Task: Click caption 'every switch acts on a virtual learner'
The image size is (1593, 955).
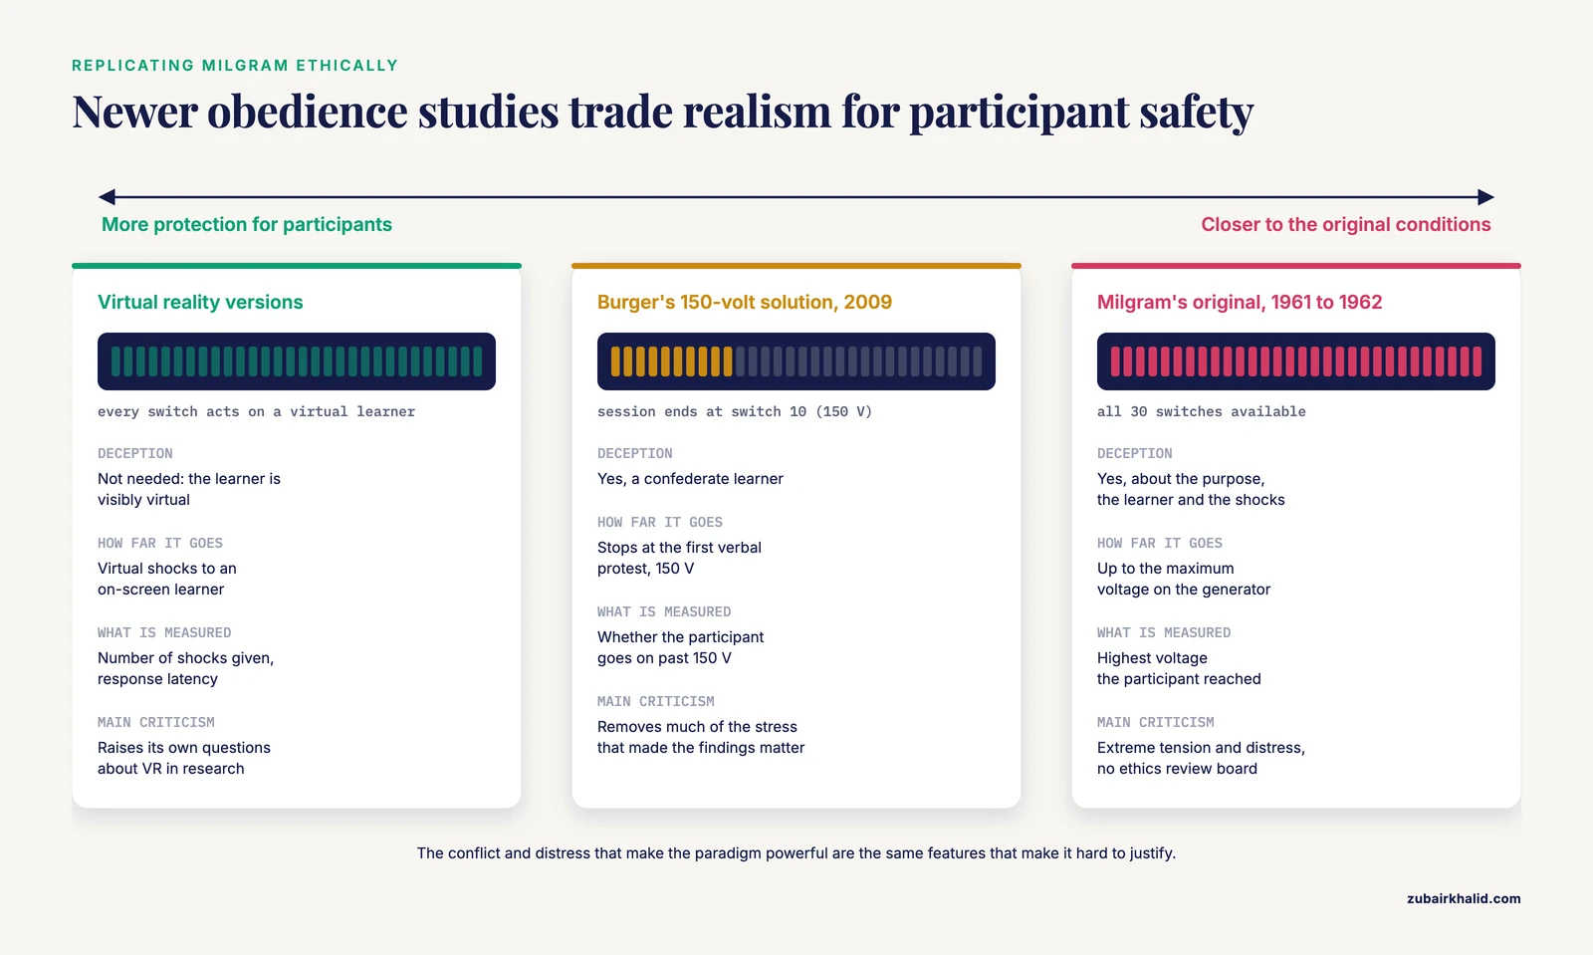Action: tap(257, 411)
